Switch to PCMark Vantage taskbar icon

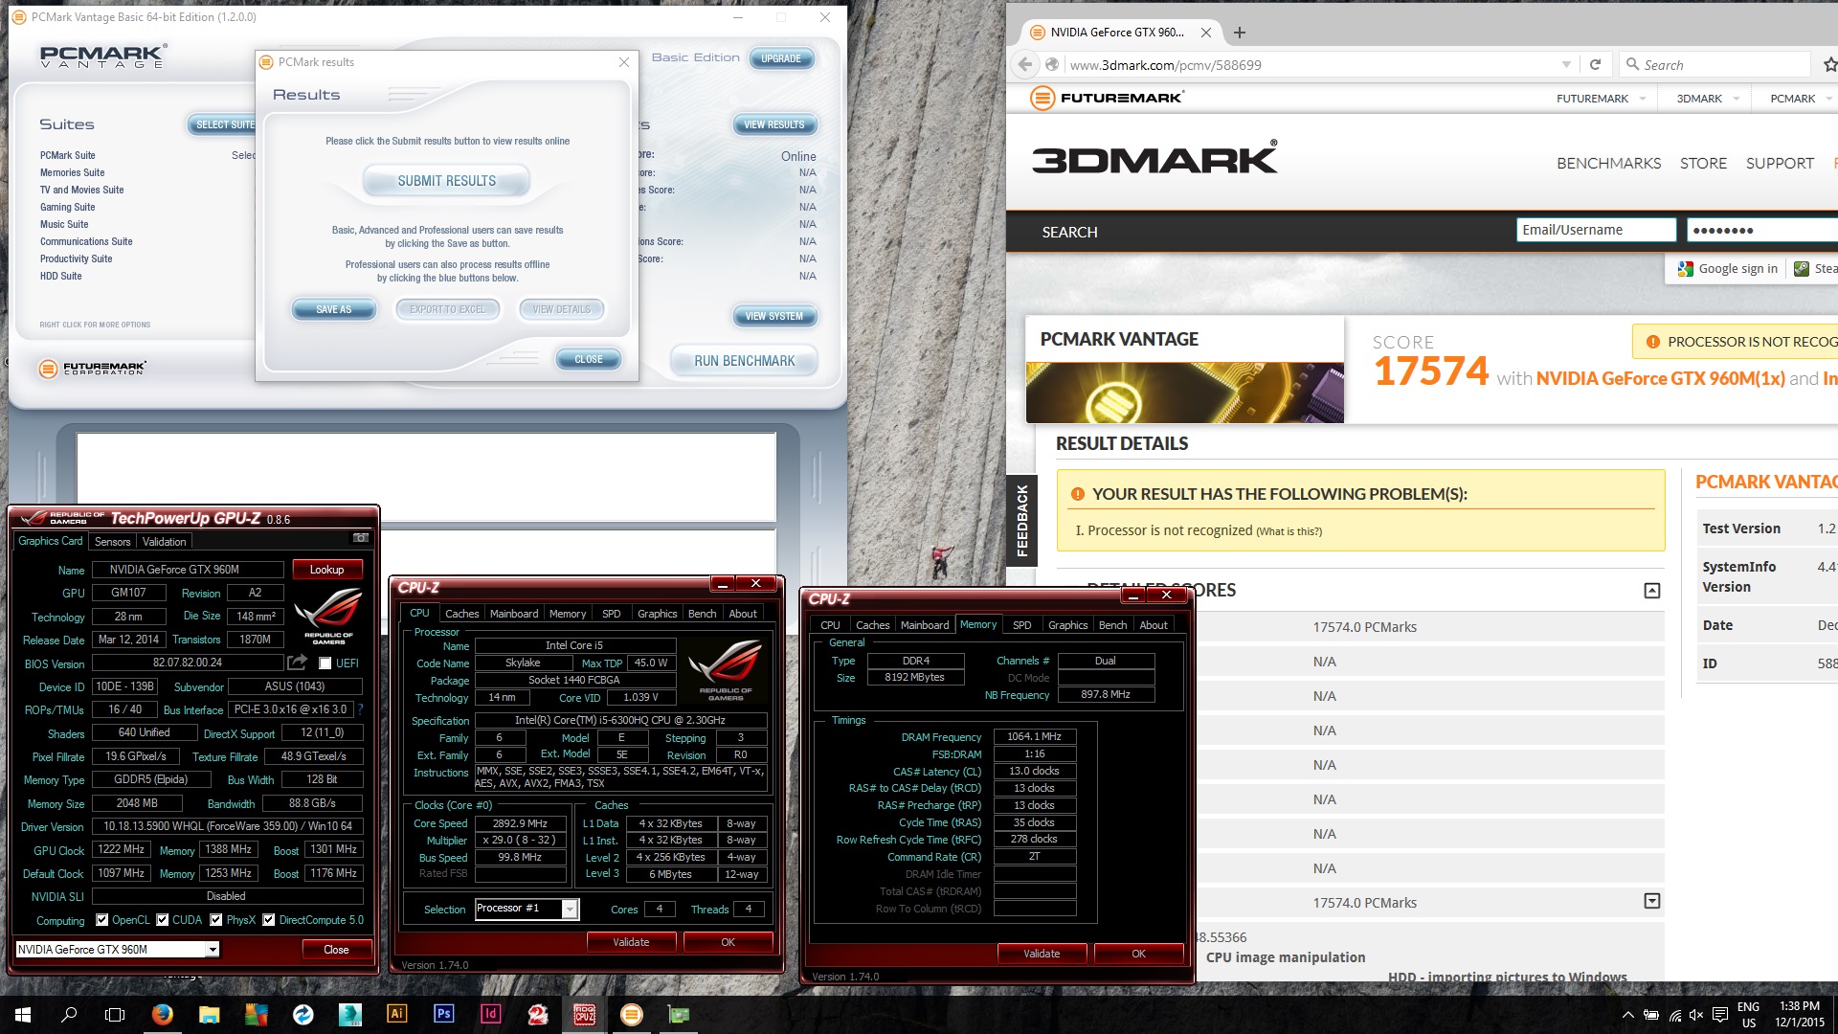pyautogui.click(x=631, y=1014)
